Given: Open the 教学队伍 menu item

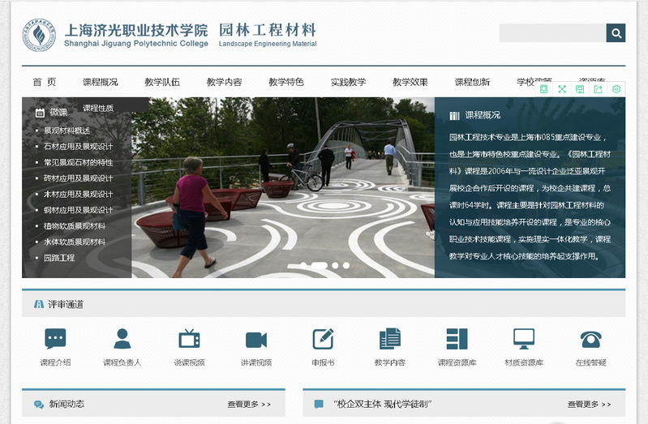Looking at the screenshot, I should (162, 82).
